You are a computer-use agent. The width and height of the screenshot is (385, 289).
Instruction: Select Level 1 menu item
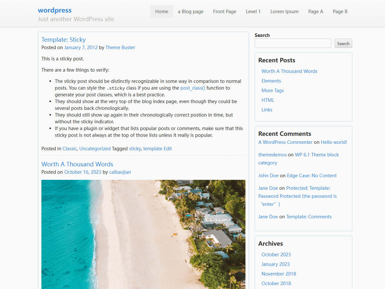click(x=253, y=12)
